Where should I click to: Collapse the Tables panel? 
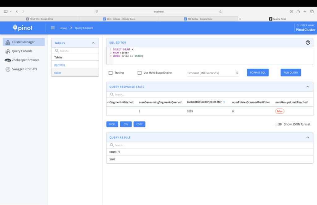click(x=93, y=43)
